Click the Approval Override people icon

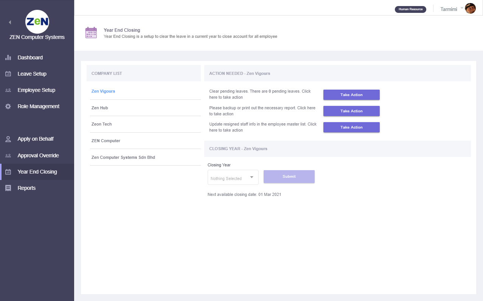8,155
